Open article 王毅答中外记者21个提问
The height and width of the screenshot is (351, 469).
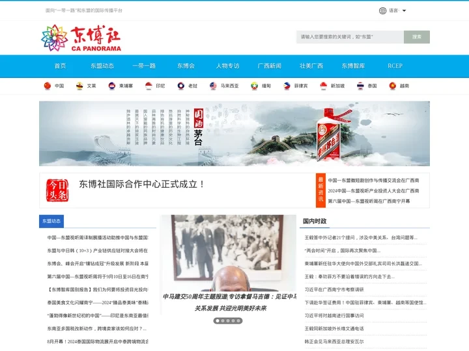pyautogui.click(x=361, y=238)
